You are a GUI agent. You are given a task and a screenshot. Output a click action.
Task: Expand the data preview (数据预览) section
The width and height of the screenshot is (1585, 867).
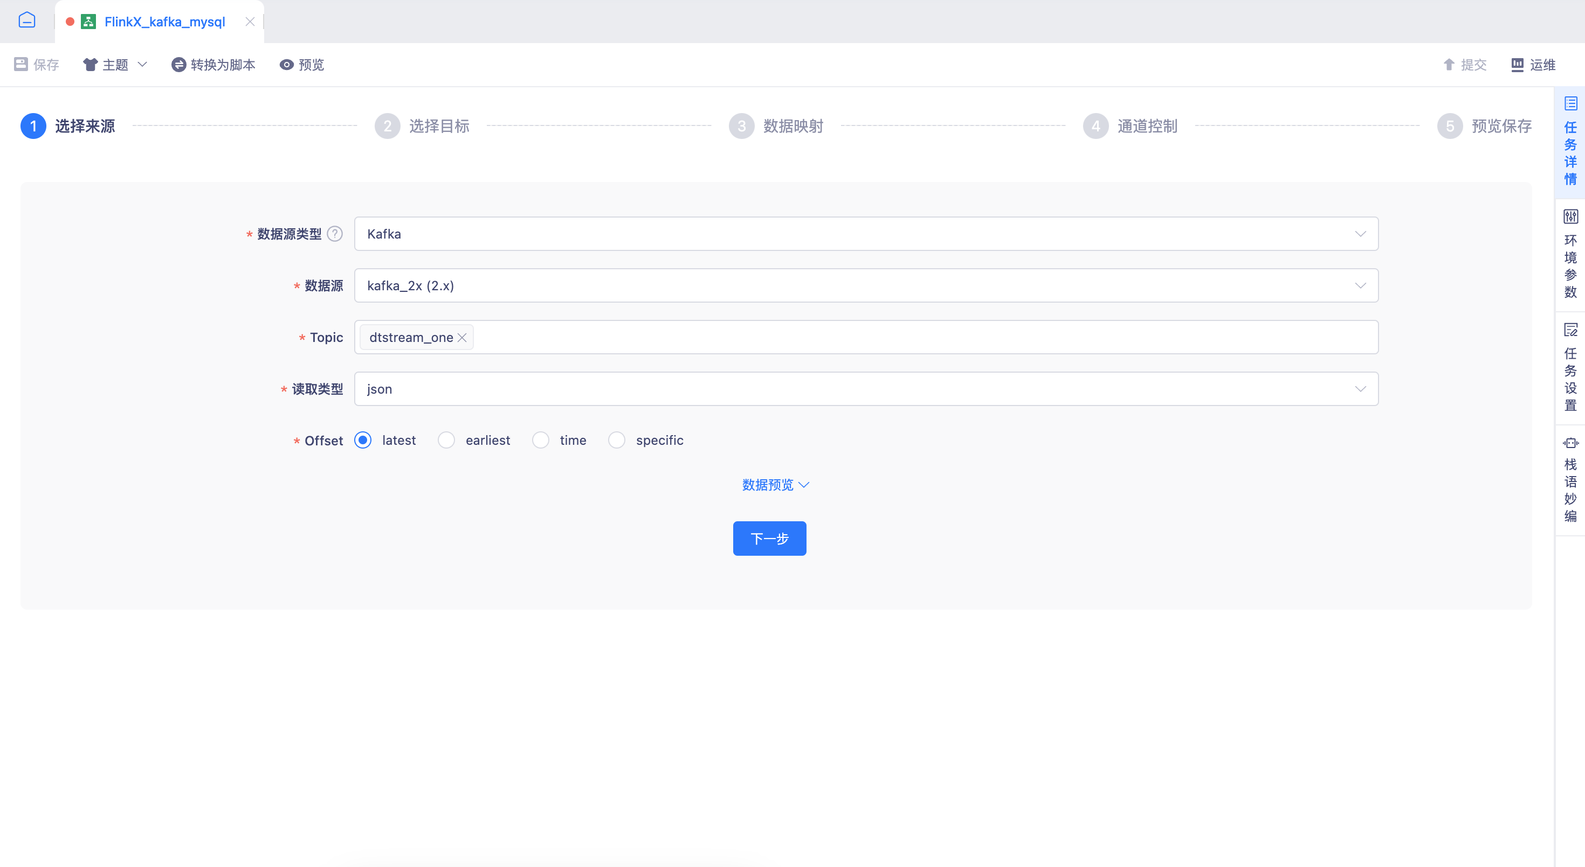click(775, 485)
